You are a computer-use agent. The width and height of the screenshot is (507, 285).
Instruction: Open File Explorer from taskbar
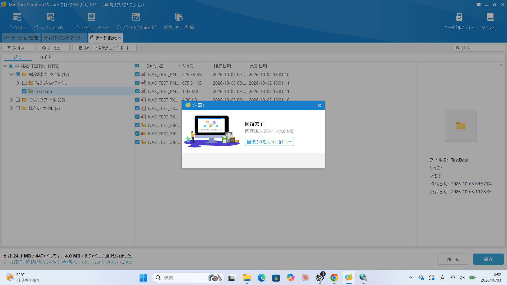coord(247,278)
